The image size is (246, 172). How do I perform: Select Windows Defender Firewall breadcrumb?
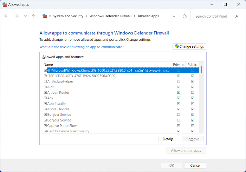[110, 16]
